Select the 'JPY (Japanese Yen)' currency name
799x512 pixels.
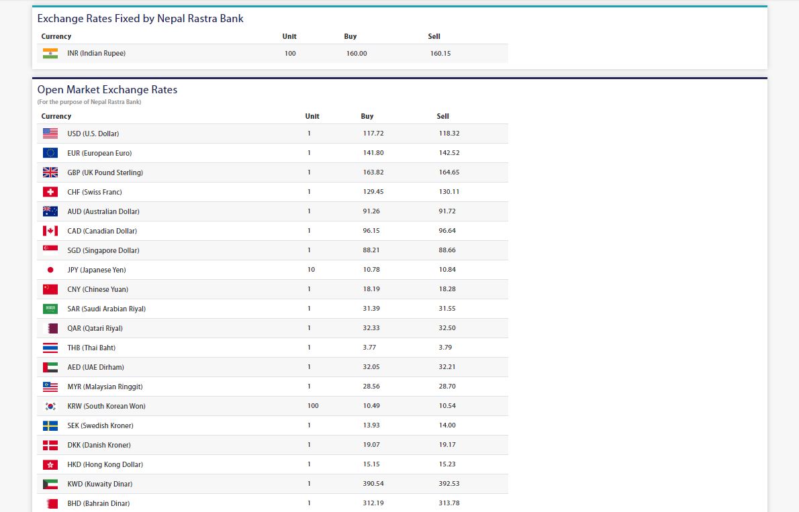pyautogui.click(x=97, y=270)
